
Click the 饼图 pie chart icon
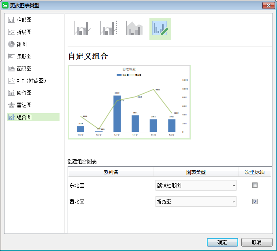click(11, 44)
